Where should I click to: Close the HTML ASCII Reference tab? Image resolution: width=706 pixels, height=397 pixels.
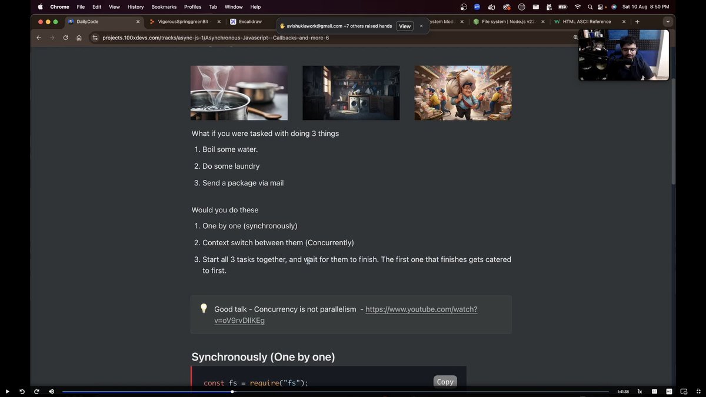[624, 22]
